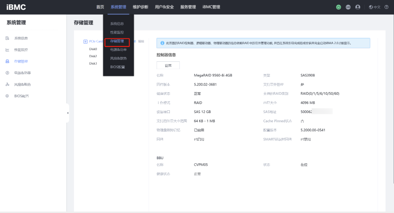Screen dimensions: 394x213
Task: Click the 存储管理 page title
Action: point(83,23)
